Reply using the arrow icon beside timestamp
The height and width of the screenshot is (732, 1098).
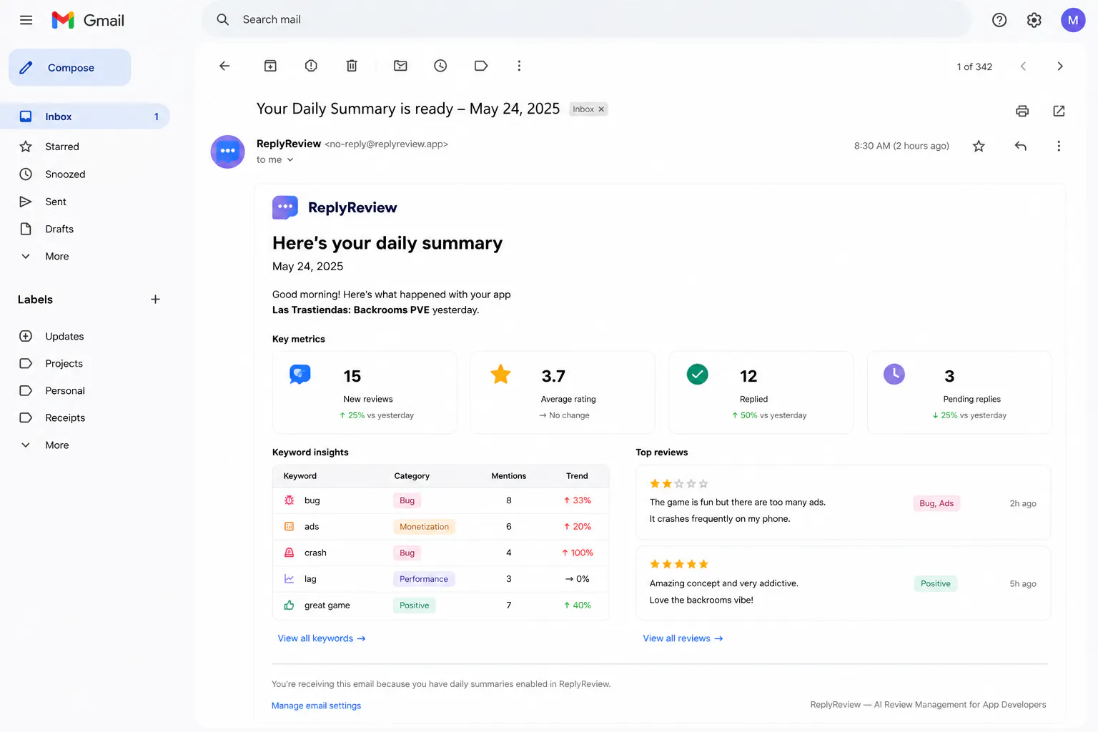click(1020, 146)
